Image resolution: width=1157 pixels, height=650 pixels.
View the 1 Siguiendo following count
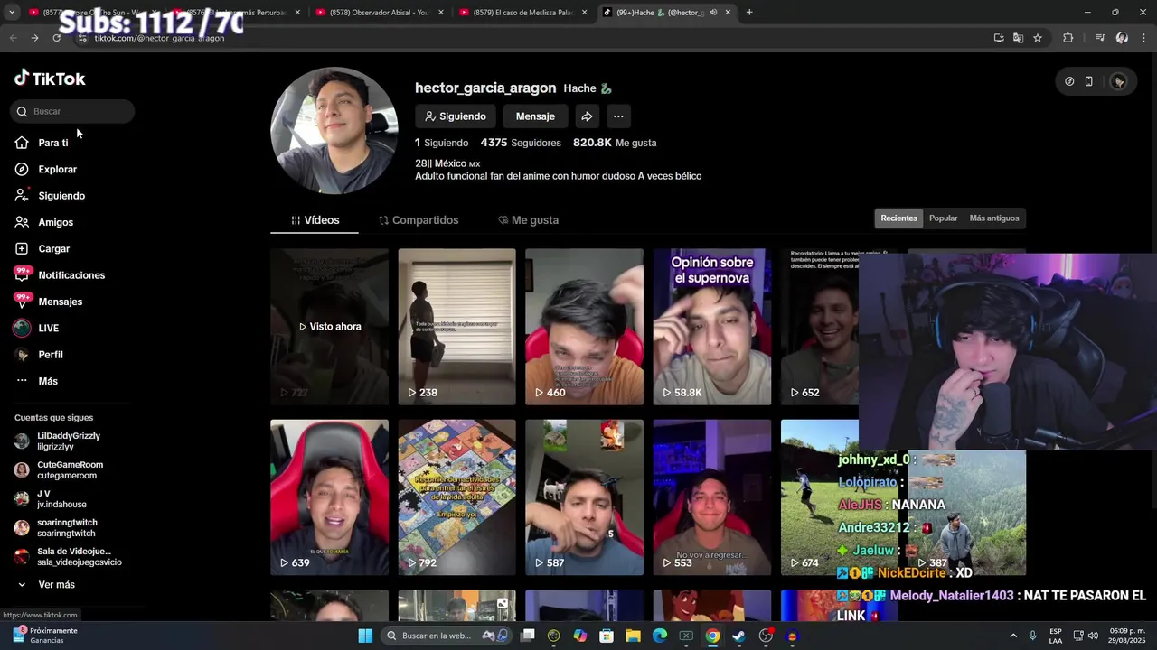tap(441, 143)
